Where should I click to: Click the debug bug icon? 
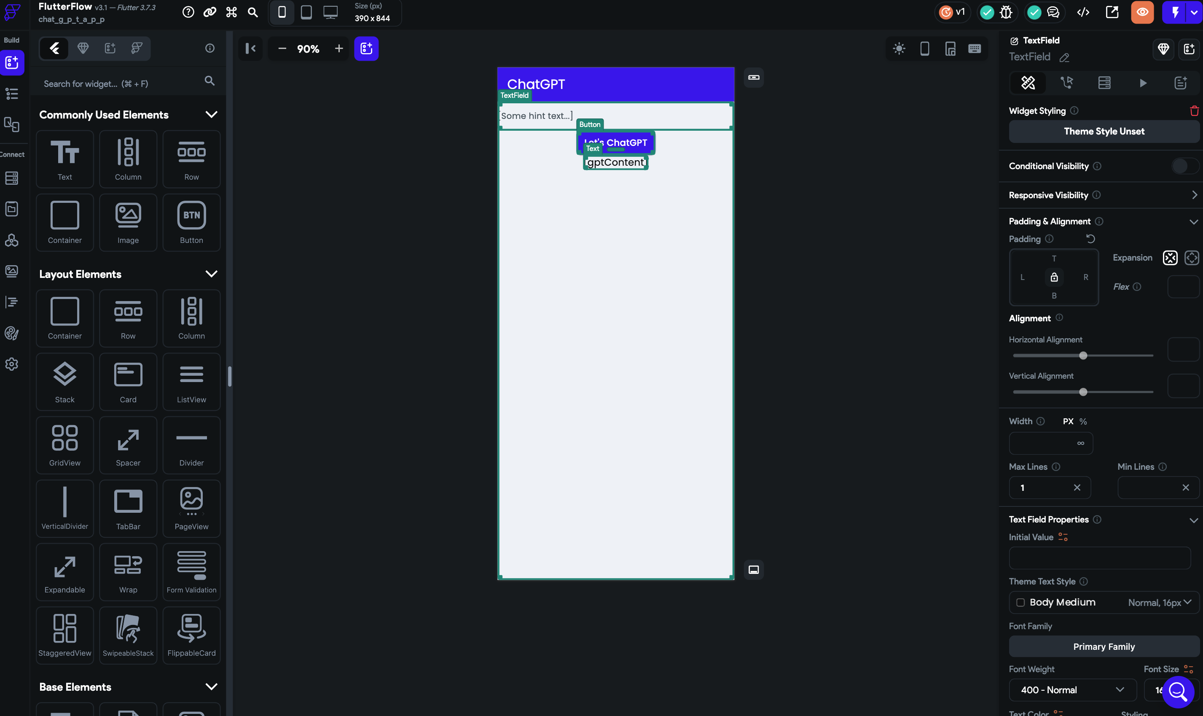click(1006, 13)
